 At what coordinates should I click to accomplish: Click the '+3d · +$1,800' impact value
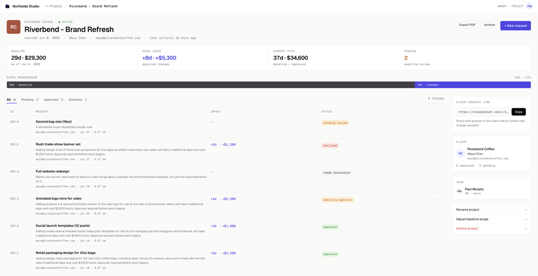(223, 226)
